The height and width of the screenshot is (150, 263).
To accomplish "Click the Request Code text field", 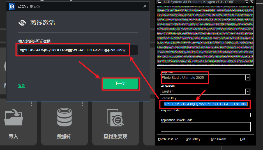I will [205, 115].
